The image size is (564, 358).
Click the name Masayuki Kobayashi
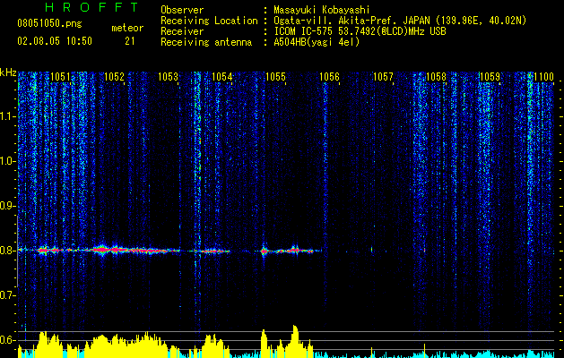[322, 10]
